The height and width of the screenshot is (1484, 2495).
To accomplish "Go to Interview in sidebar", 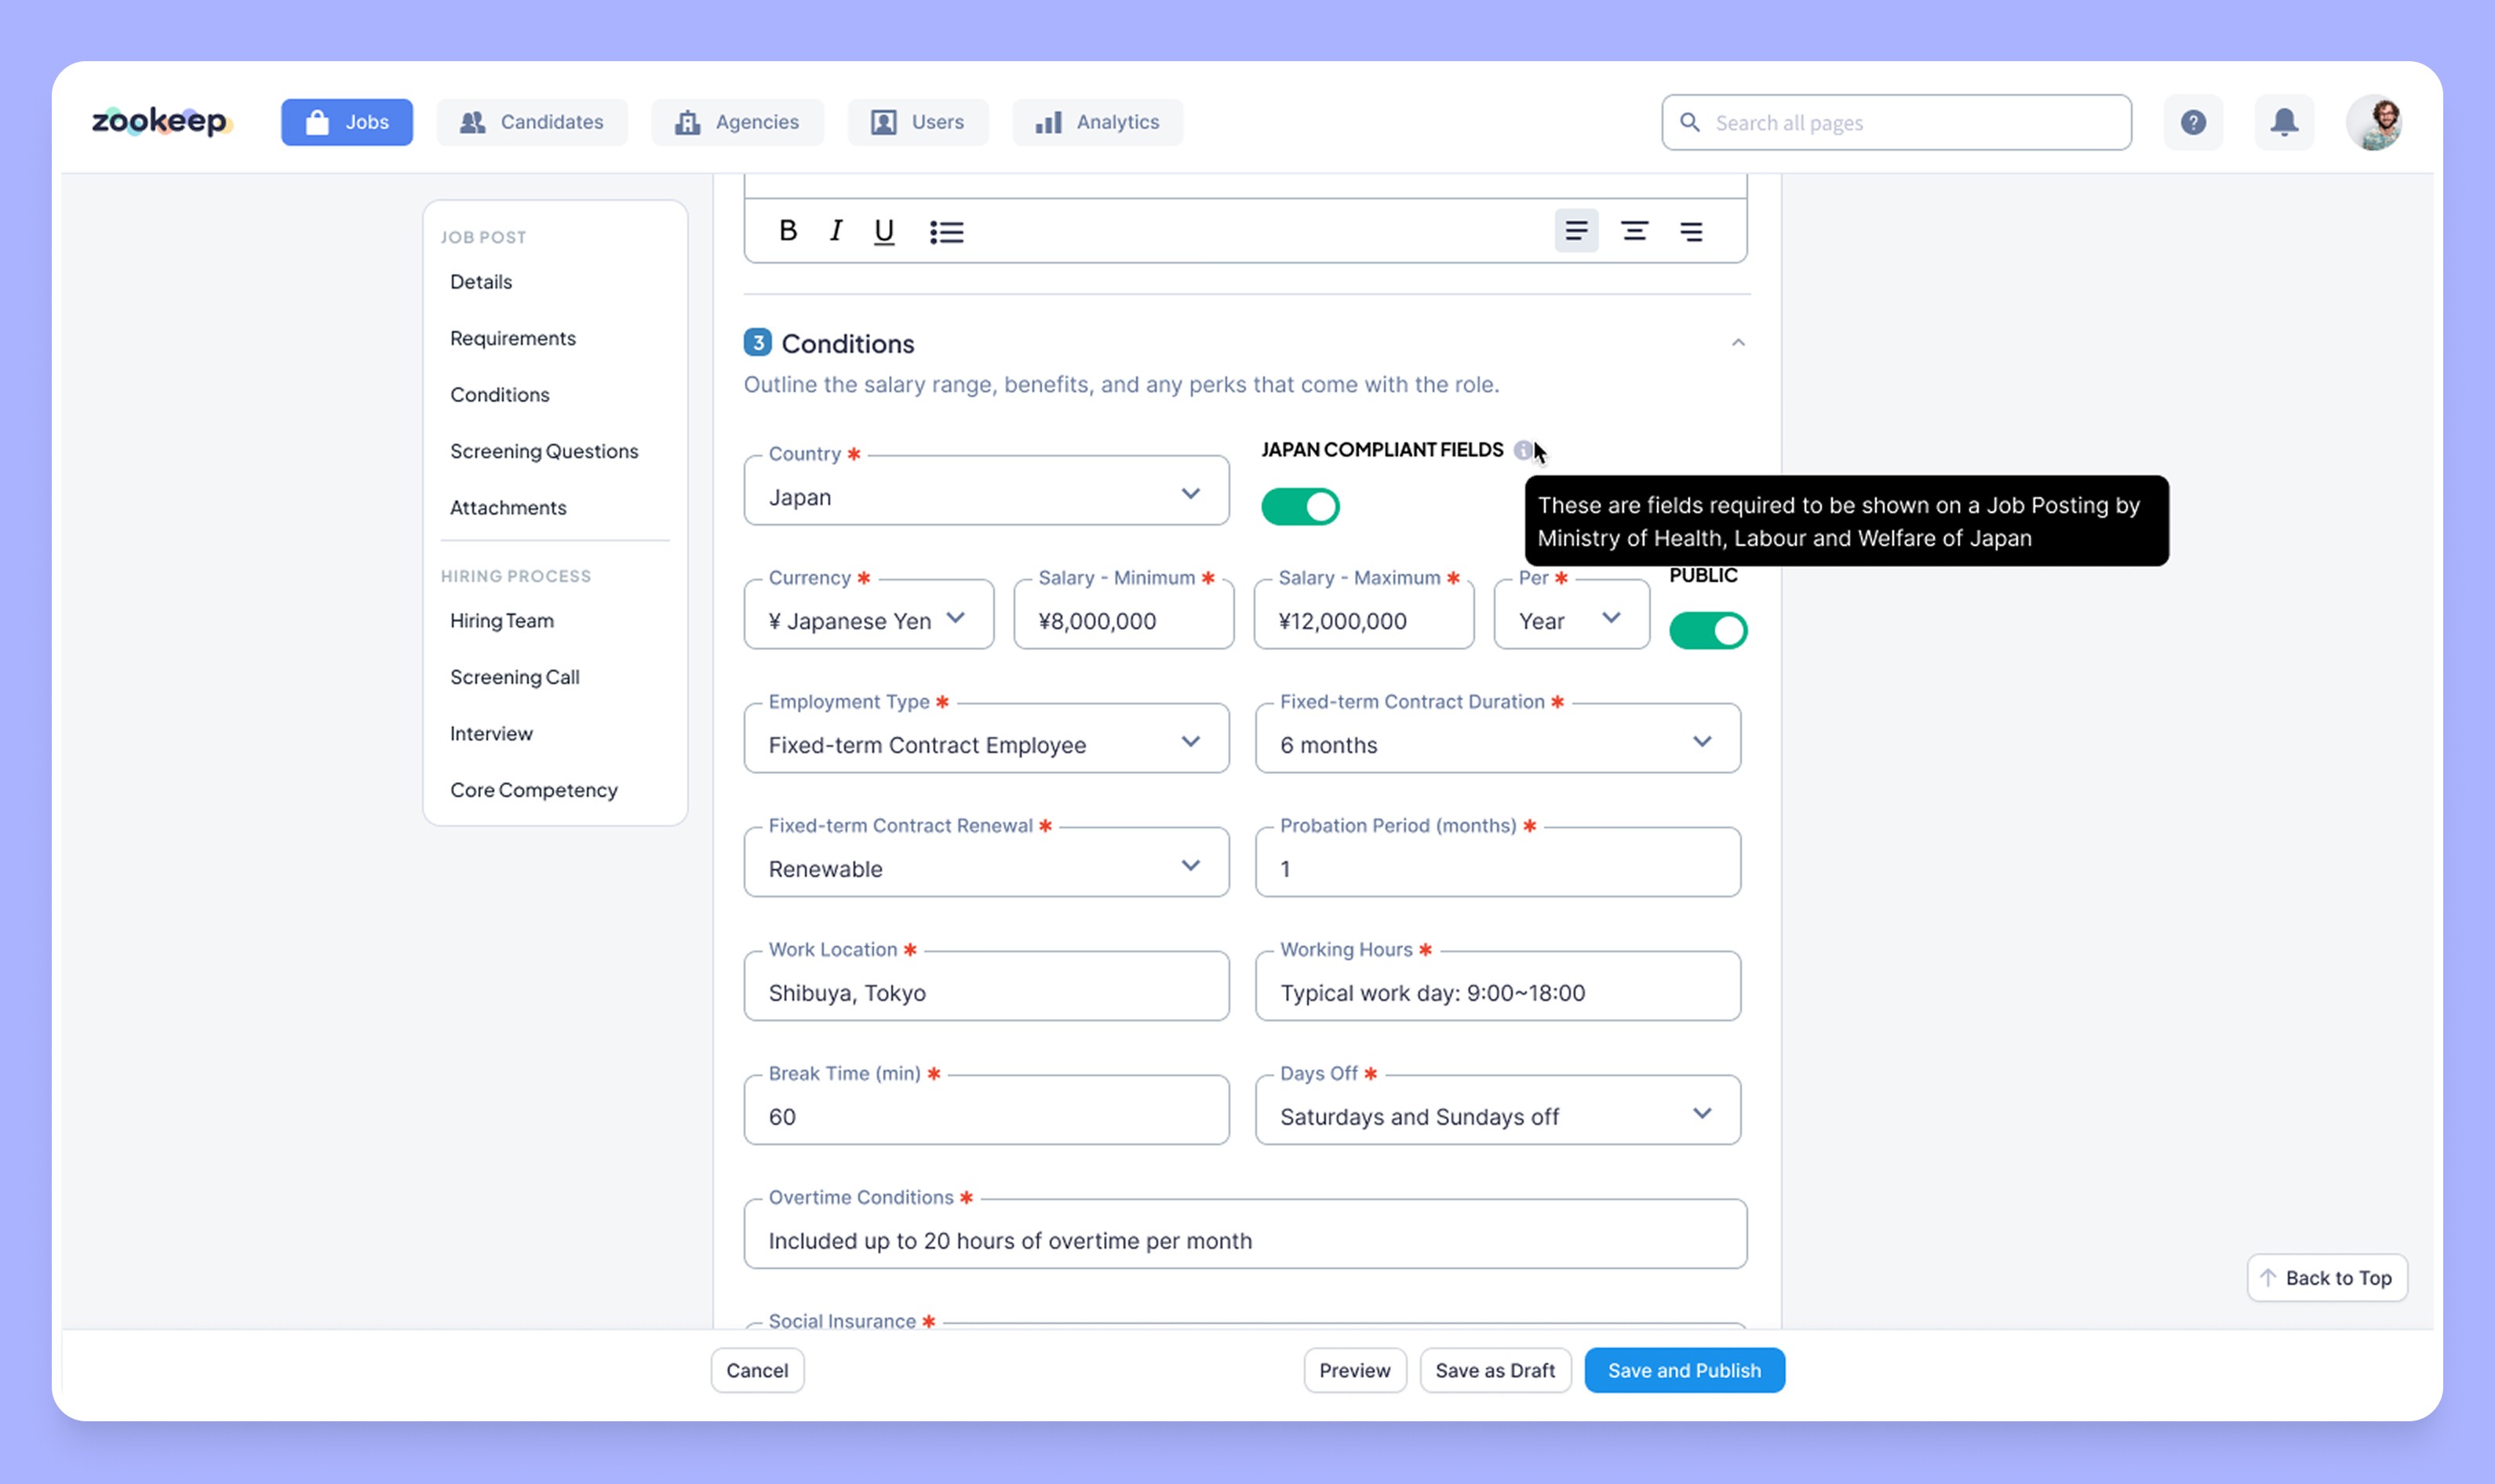I will (x=491, y=734).
